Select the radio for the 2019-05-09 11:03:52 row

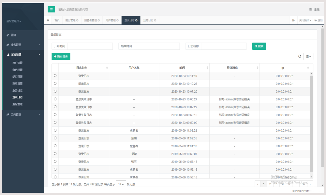(x=55, y=130)
